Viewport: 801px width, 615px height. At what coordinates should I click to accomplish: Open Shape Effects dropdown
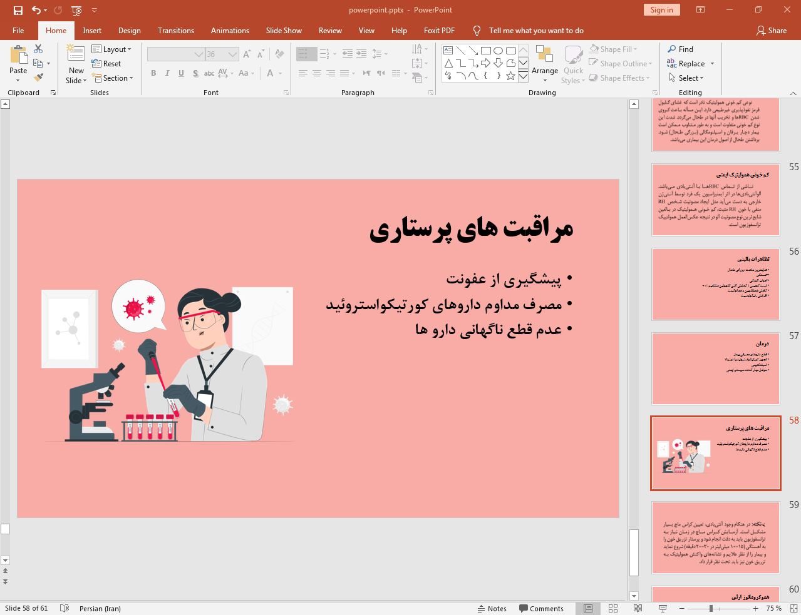(x=619, y=78)
